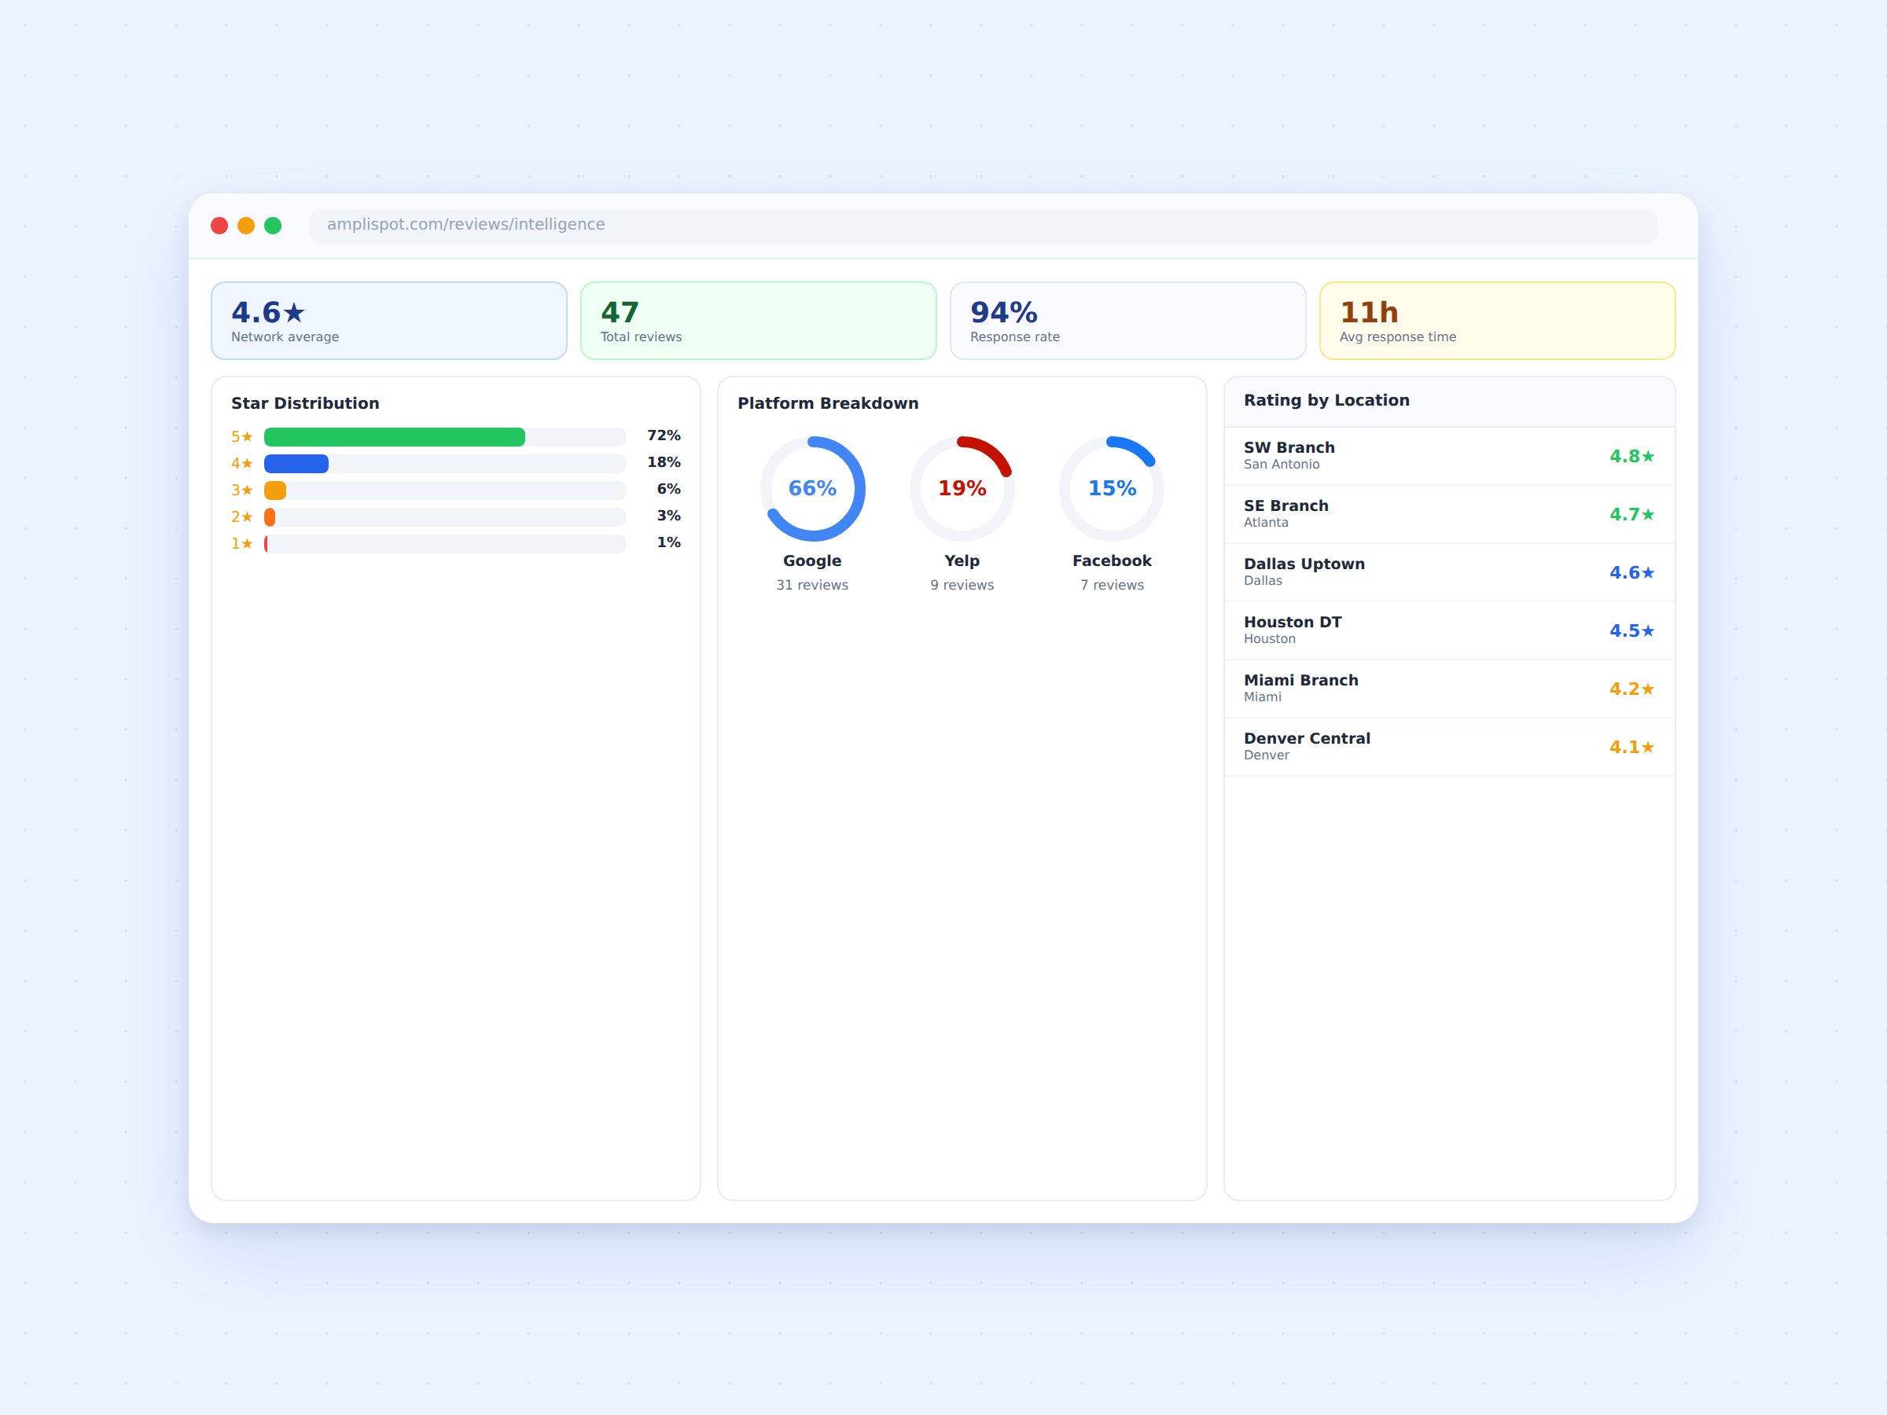Viewport: 1887px width, 1415px height.
Task: Click the SW Branch 4.8 star rating
Action: 1631,456
